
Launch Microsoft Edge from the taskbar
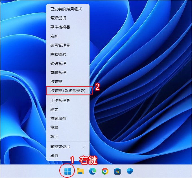click(x=93, y=171)
